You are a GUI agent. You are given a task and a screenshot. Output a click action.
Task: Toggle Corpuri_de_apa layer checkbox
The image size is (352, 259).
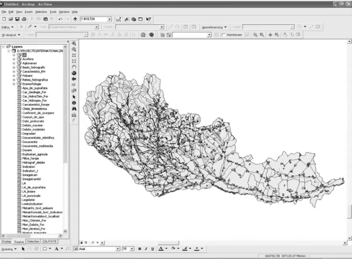[19, 117]
